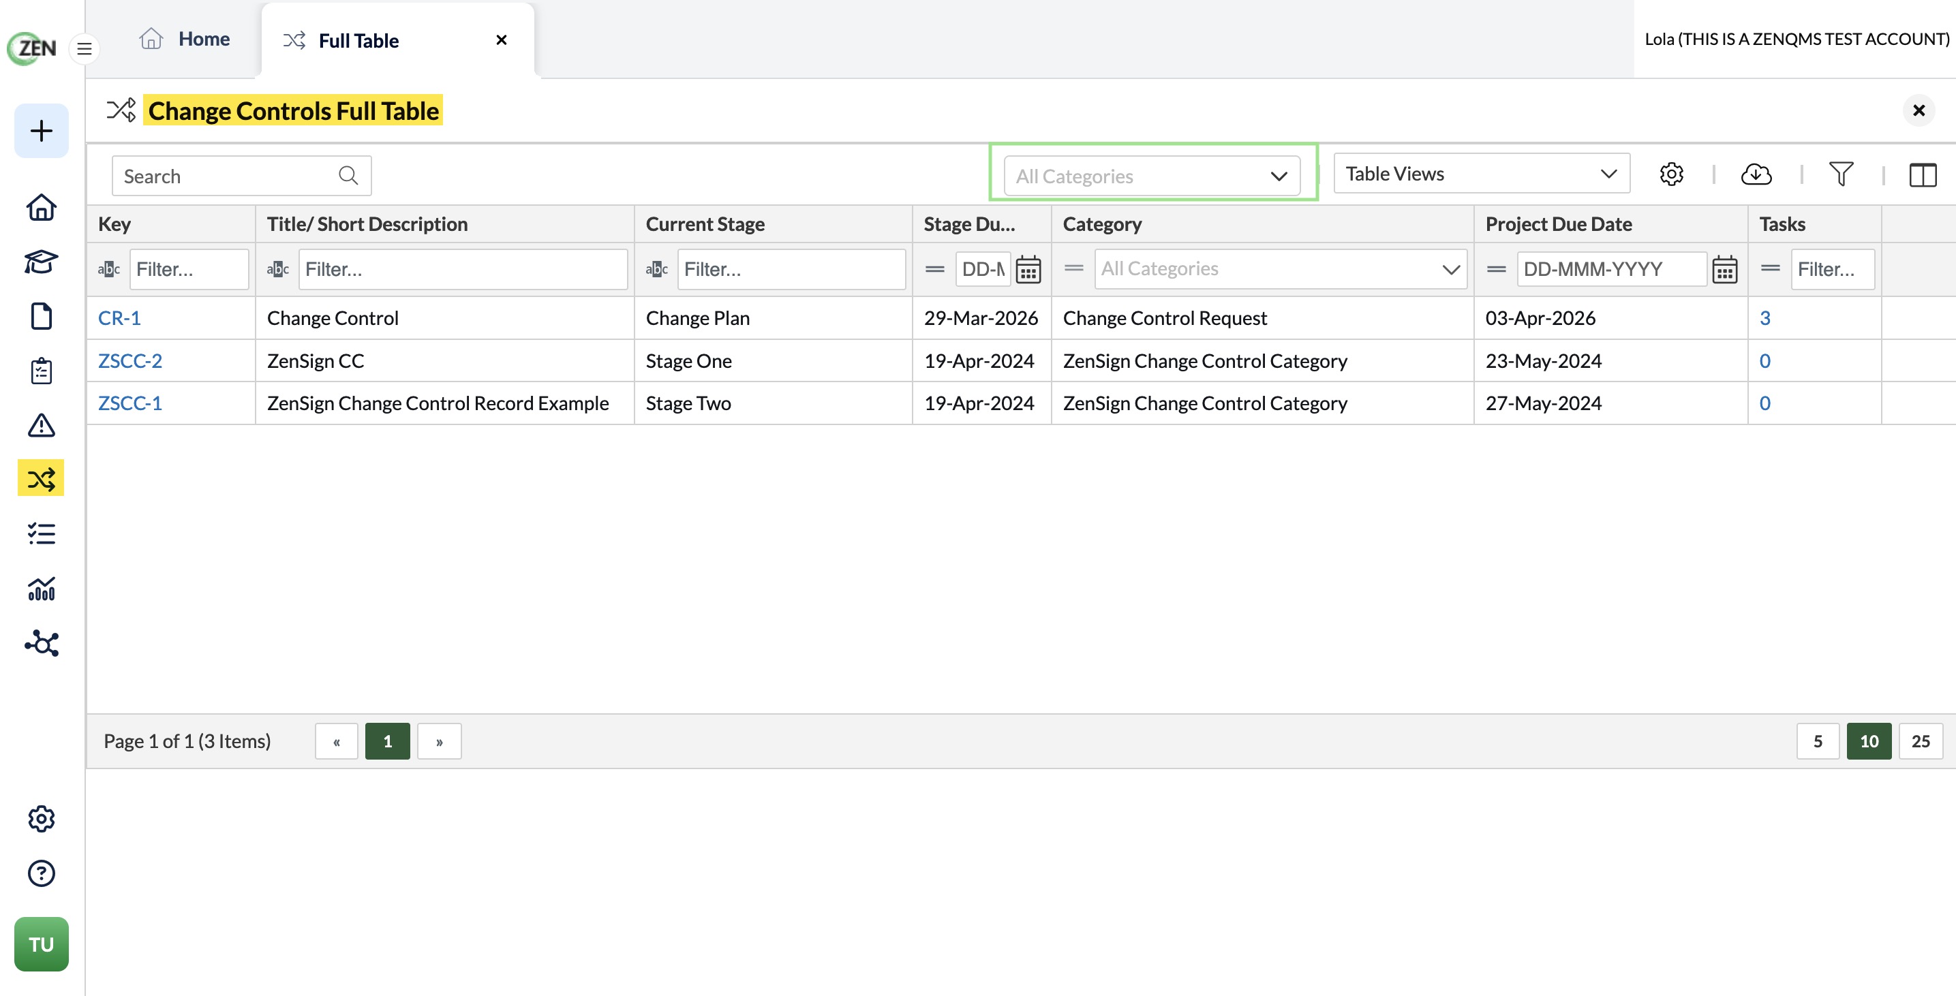The image size is (1956, 996).
Task: Open Home from the sidebar house icon
Action: [x=41, y=207]
